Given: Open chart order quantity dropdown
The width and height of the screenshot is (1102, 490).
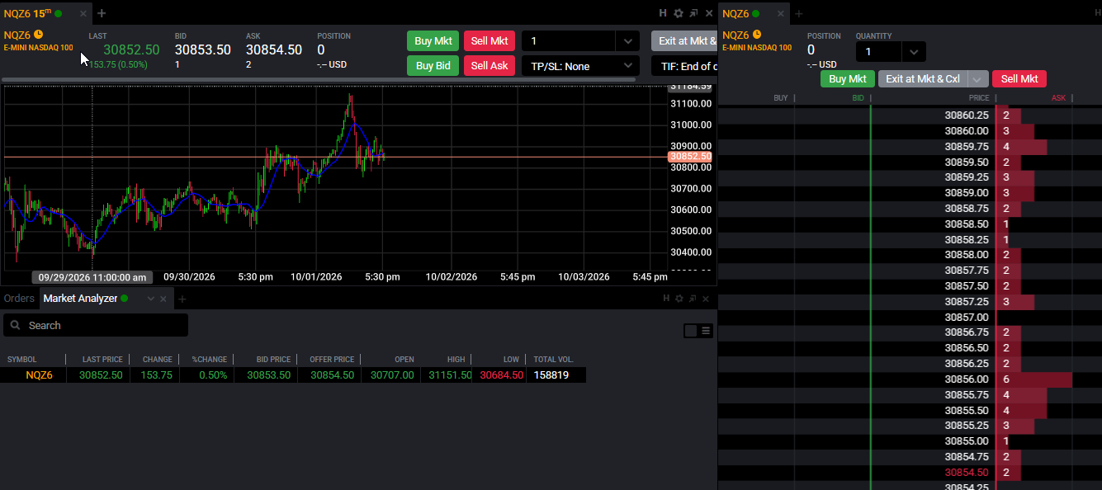Looking at the screenshot, I should click(627, 41).
